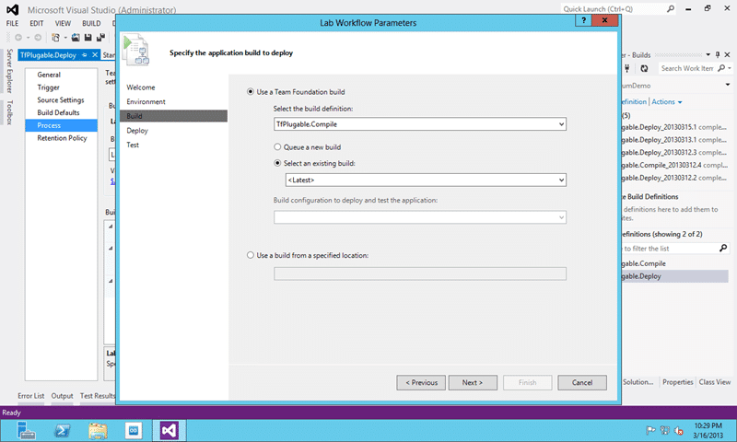Click the build definitions filter magnifier icon
The height and width of the screenshot is (442, 737).
coord(723,248)
